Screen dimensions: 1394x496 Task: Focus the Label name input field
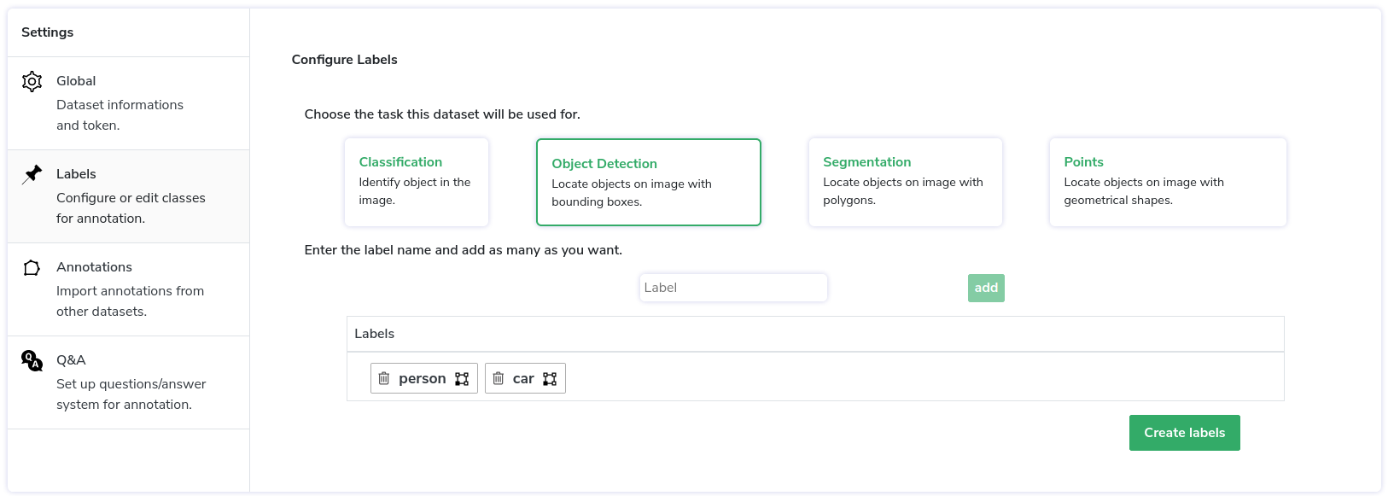733,288
